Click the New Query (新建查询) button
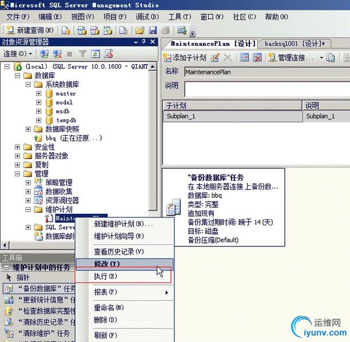 point(30,30)
